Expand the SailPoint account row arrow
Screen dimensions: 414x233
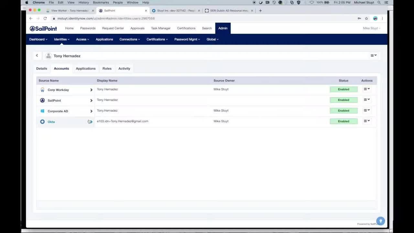tap(91, 101)
